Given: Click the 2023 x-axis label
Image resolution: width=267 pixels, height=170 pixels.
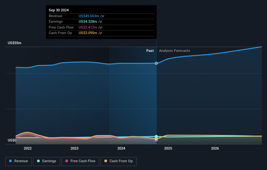Looking at the screenshot, I should pyautogui.click(x=74, y=148).
